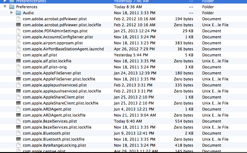The image size is (247, 153).
Task: Click com.apple.alf.plist.lockfile black icon
Action: [x=18, y=61]
